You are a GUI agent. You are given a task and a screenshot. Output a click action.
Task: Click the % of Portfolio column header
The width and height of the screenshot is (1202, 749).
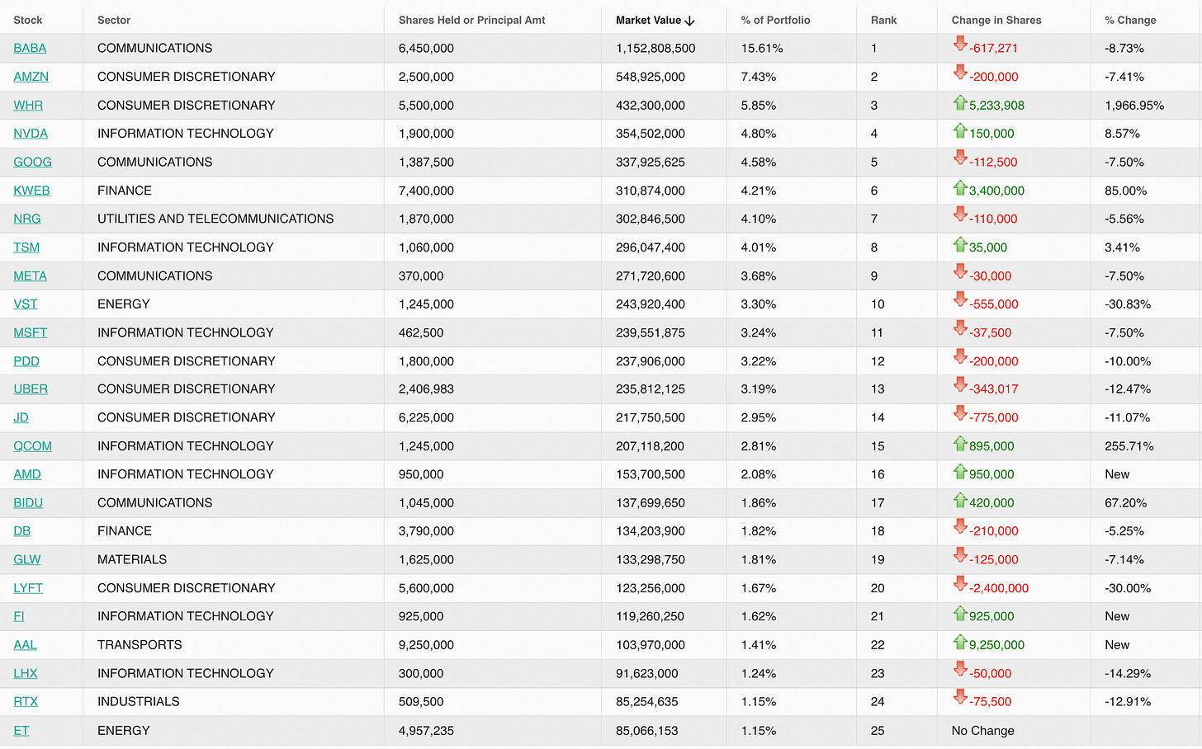tap(775, 20)
